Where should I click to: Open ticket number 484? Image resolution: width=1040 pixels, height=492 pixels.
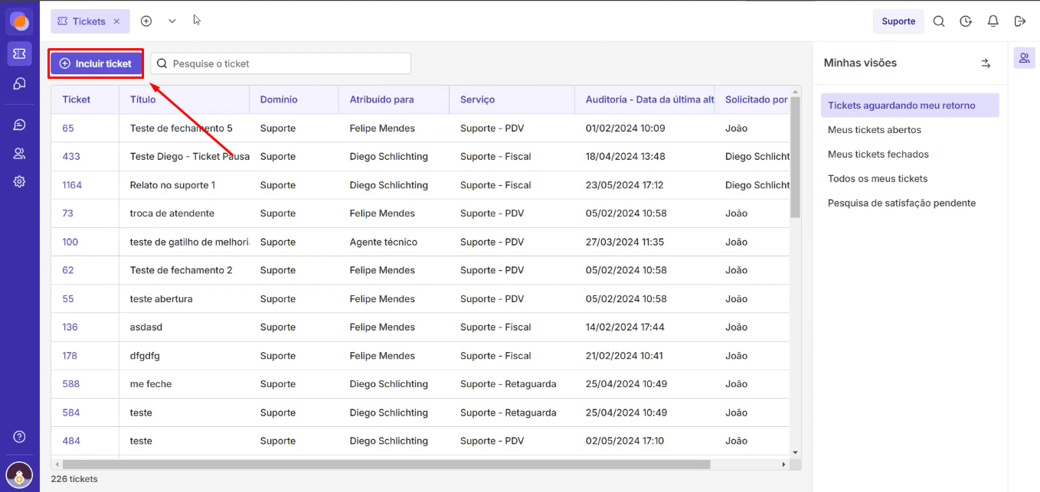pos(71,441)
